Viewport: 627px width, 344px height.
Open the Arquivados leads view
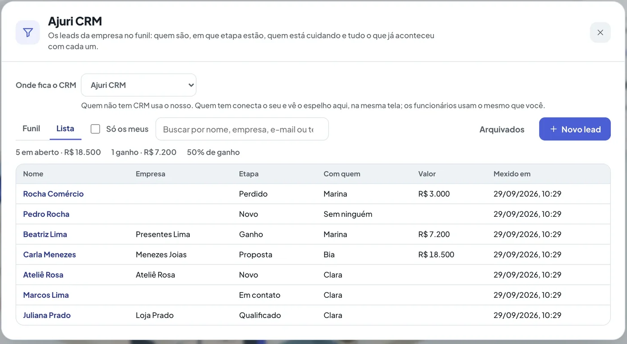(x=502, y=129)
